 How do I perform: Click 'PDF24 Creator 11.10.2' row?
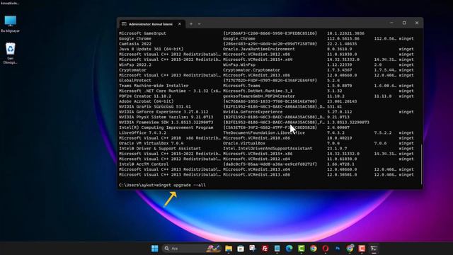(145, 96)
